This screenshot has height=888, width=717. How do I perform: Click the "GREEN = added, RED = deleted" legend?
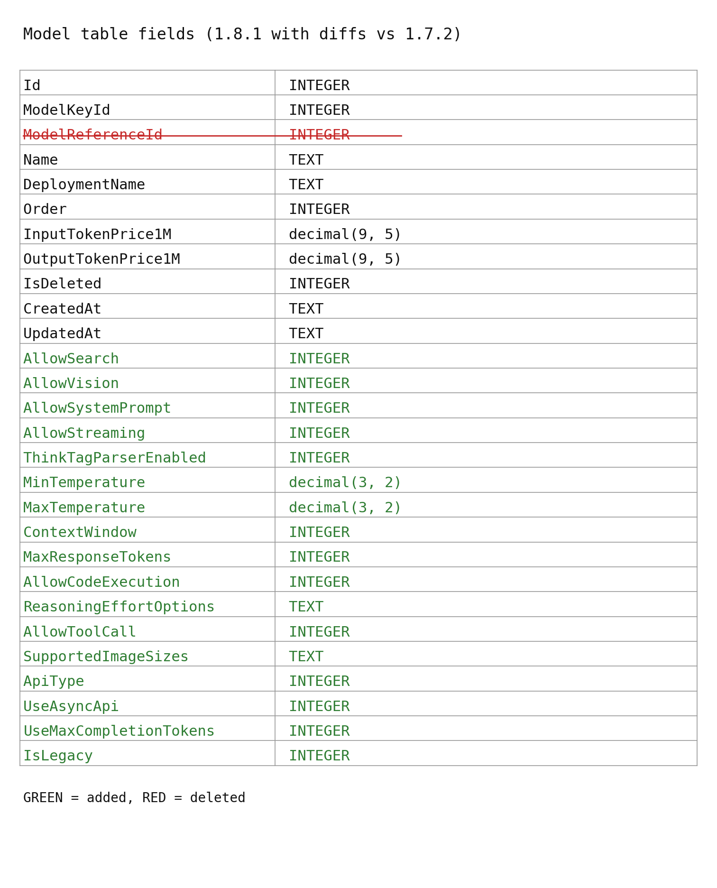pos(134,798)
